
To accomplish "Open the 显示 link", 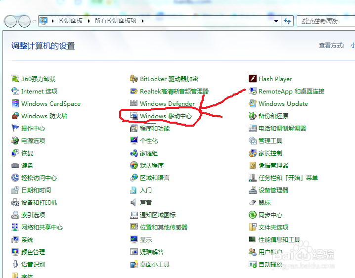I will tap(146, 239).
